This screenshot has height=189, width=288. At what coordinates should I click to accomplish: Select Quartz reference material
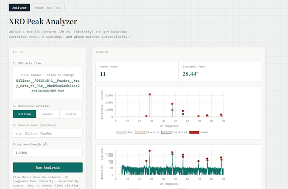(48, 114)
